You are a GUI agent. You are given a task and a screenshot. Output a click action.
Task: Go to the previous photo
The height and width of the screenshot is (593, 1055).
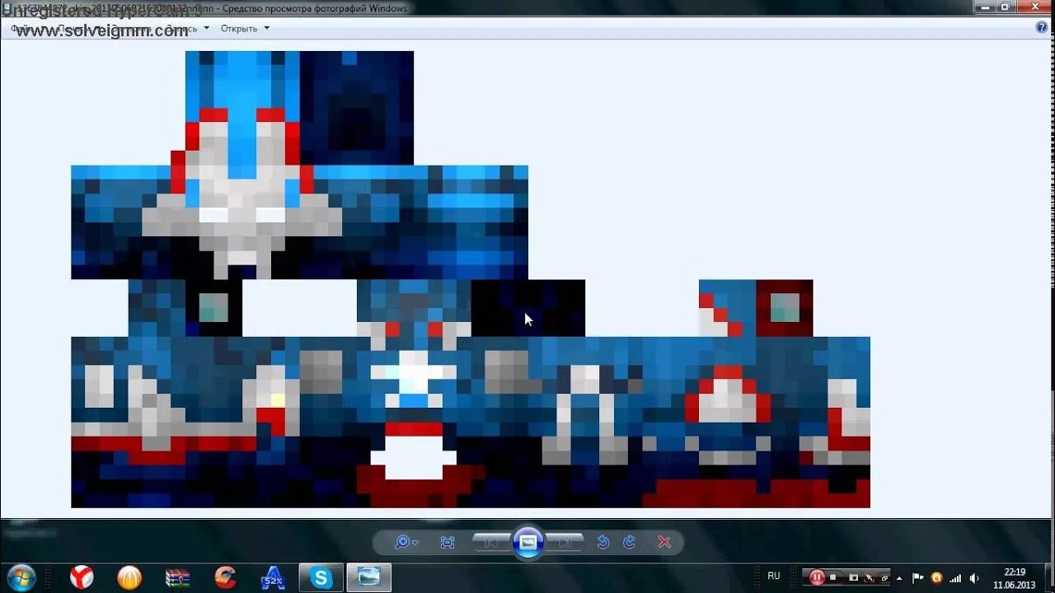point(490,542)
